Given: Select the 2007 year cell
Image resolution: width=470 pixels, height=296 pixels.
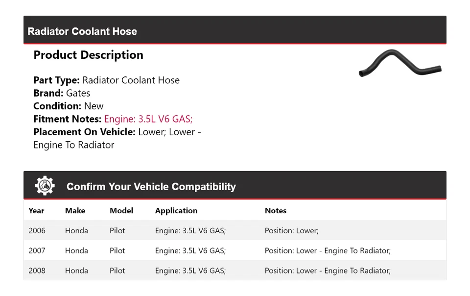Looking at the screenshot, I should click(x=37, y=251).
